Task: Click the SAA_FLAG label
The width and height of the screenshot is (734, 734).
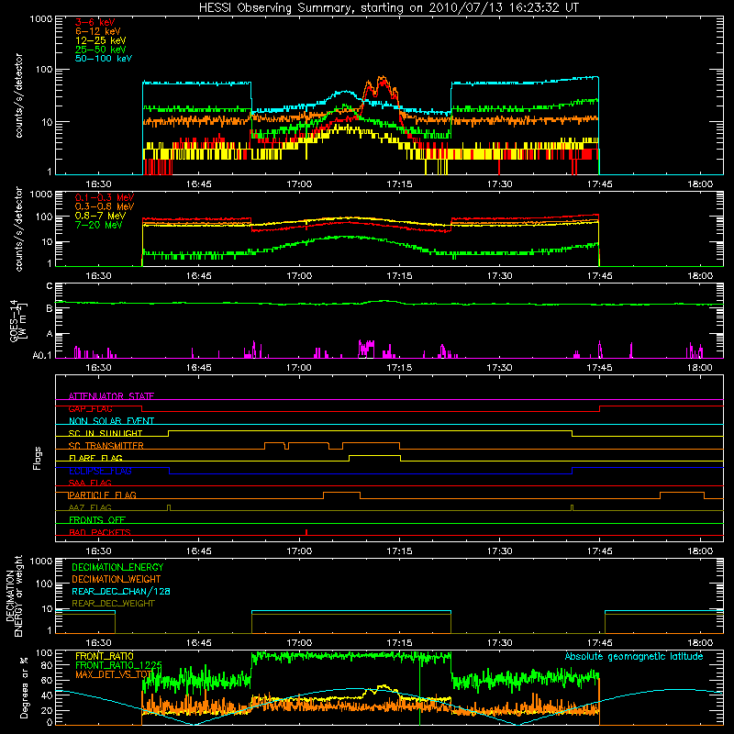Action: [90, 483]
